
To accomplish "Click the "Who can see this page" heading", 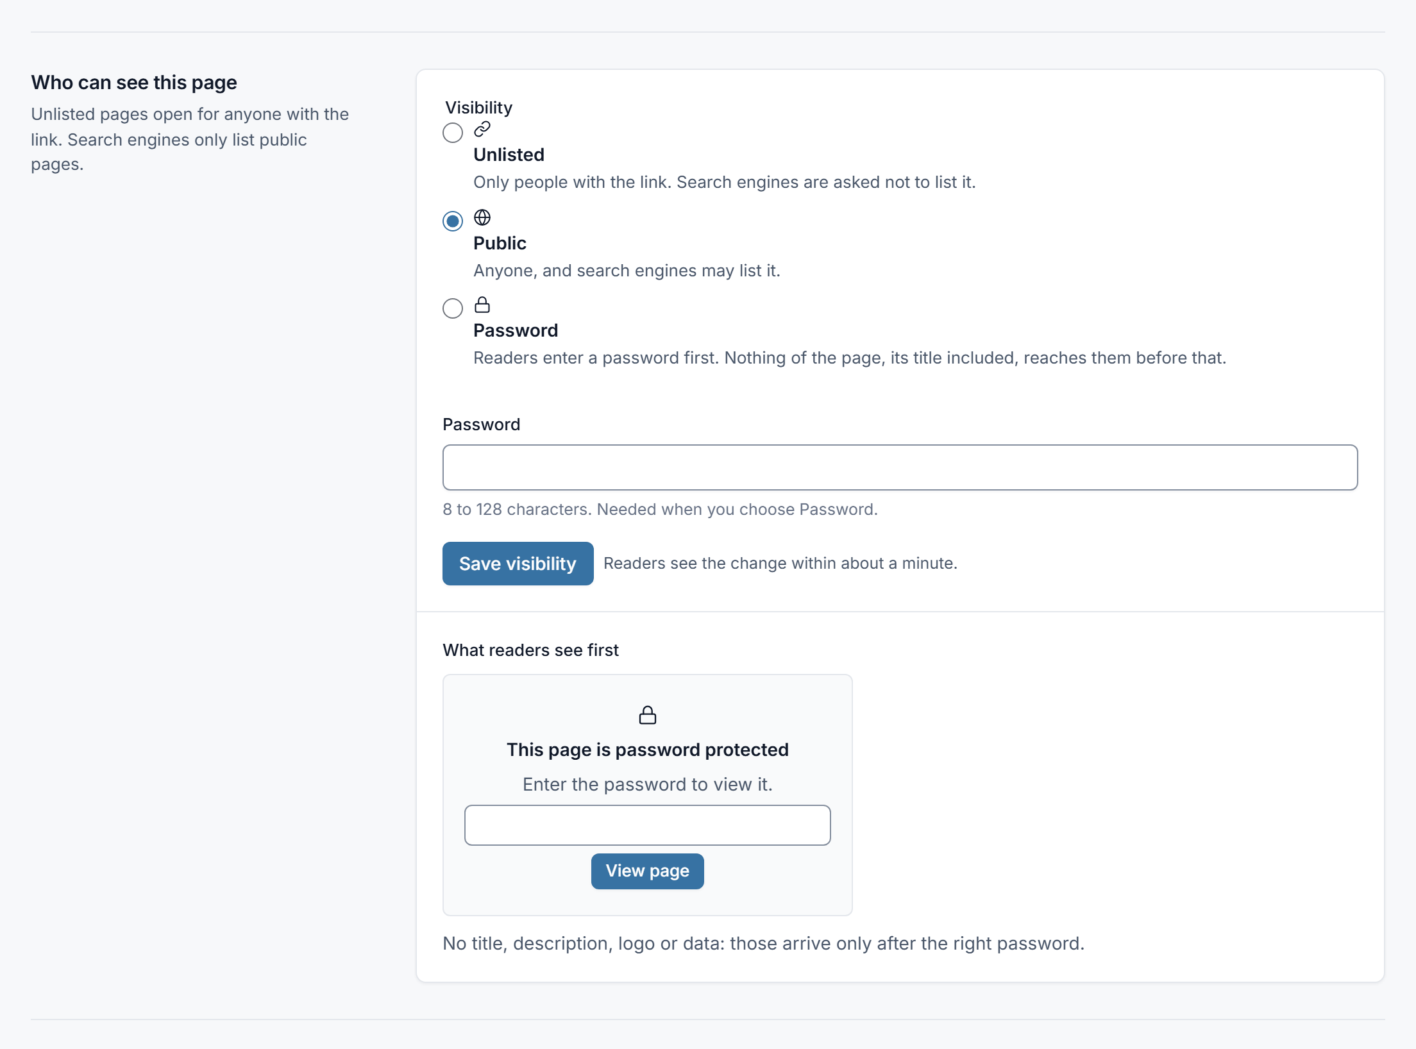I will [x=134, y=83].
